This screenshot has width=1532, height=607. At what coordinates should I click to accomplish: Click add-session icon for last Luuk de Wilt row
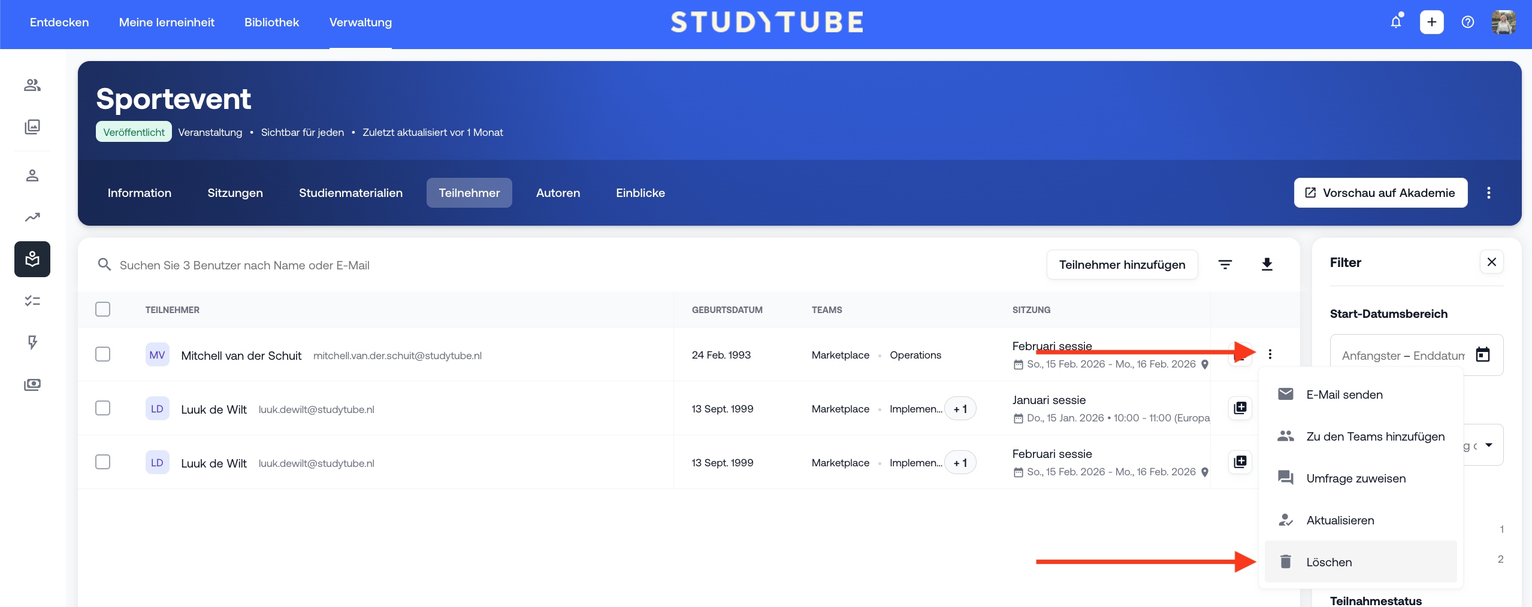coord(1240,462)
